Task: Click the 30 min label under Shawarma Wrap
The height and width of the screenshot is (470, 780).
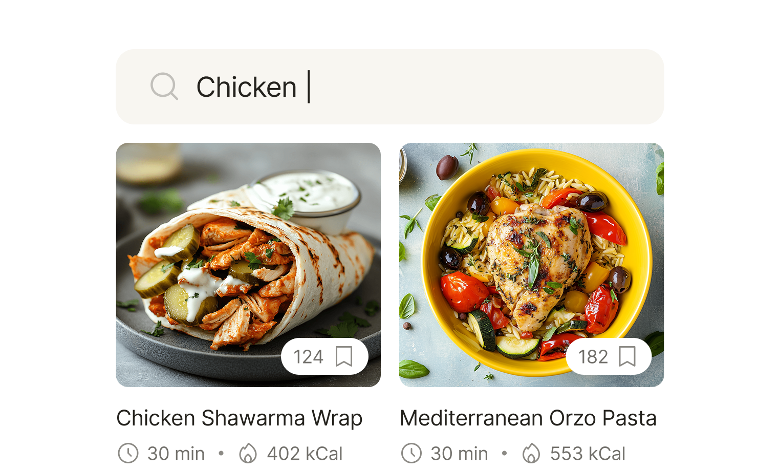Action: pyautogui.click(x=176, y=454)
